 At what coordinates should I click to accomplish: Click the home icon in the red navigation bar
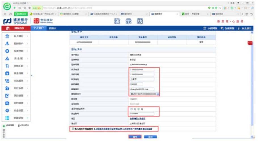click(8, 28)
